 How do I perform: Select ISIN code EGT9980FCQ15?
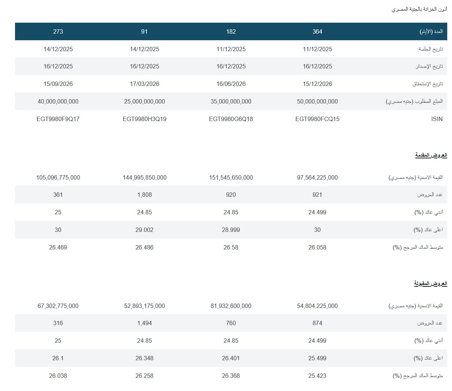[317, 119]
